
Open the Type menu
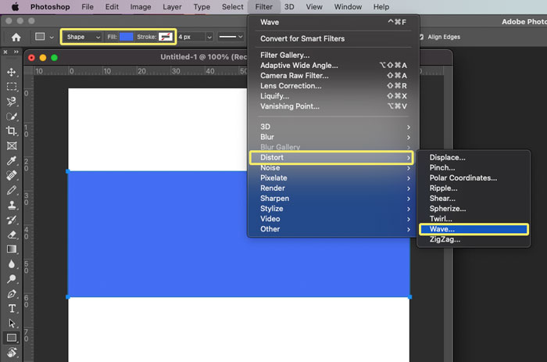tap(202, 6)
